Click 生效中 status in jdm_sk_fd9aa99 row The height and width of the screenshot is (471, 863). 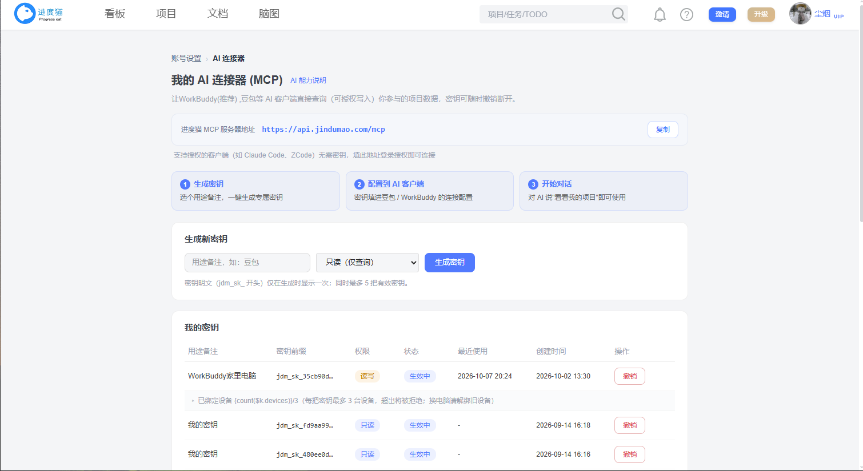[420, 425]
